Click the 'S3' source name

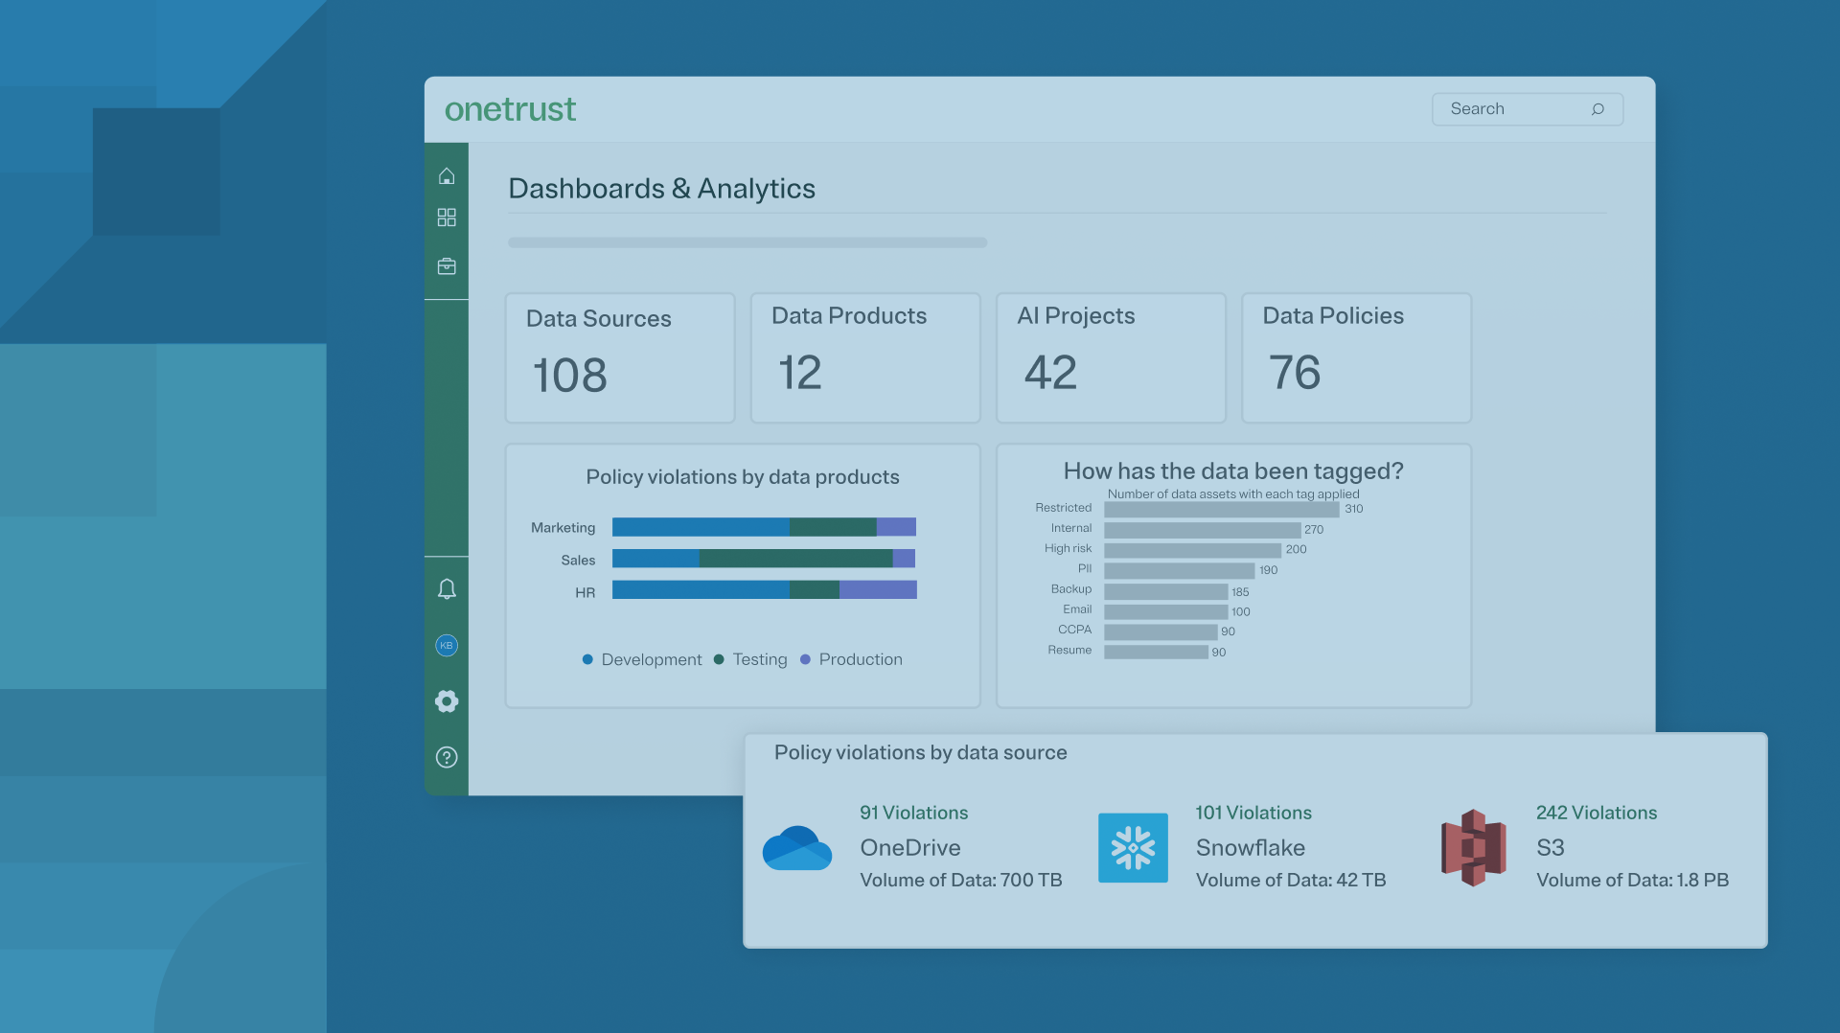coord(1551,848)
